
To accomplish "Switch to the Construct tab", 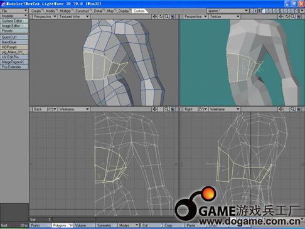I will click(82, 11).
